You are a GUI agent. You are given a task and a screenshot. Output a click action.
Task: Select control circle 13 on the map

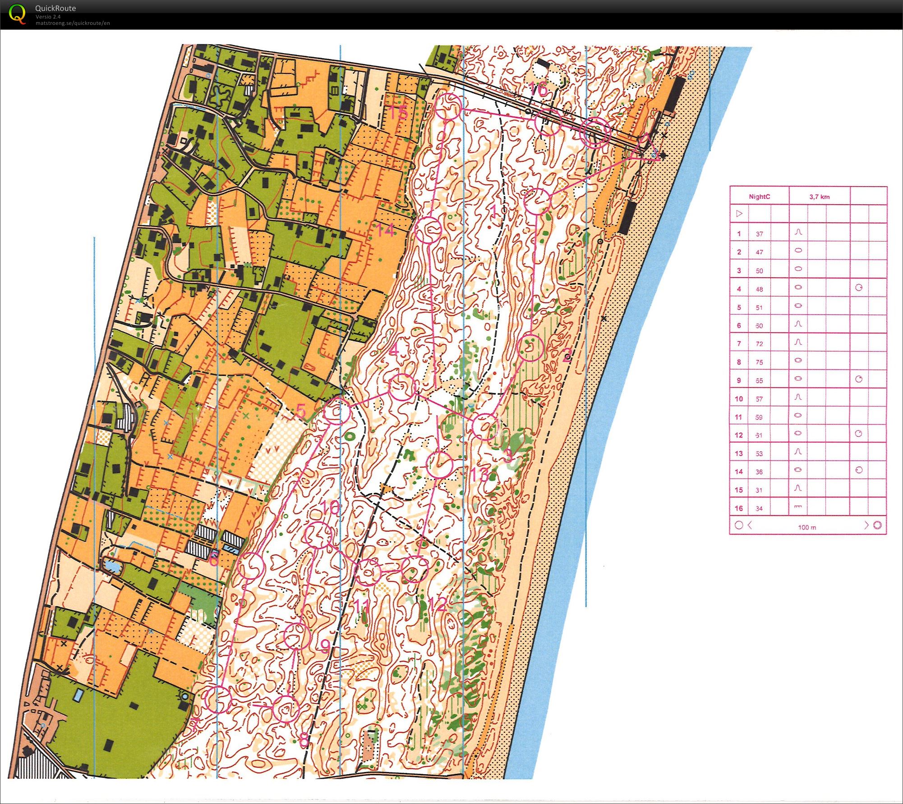tap(439, 465)
